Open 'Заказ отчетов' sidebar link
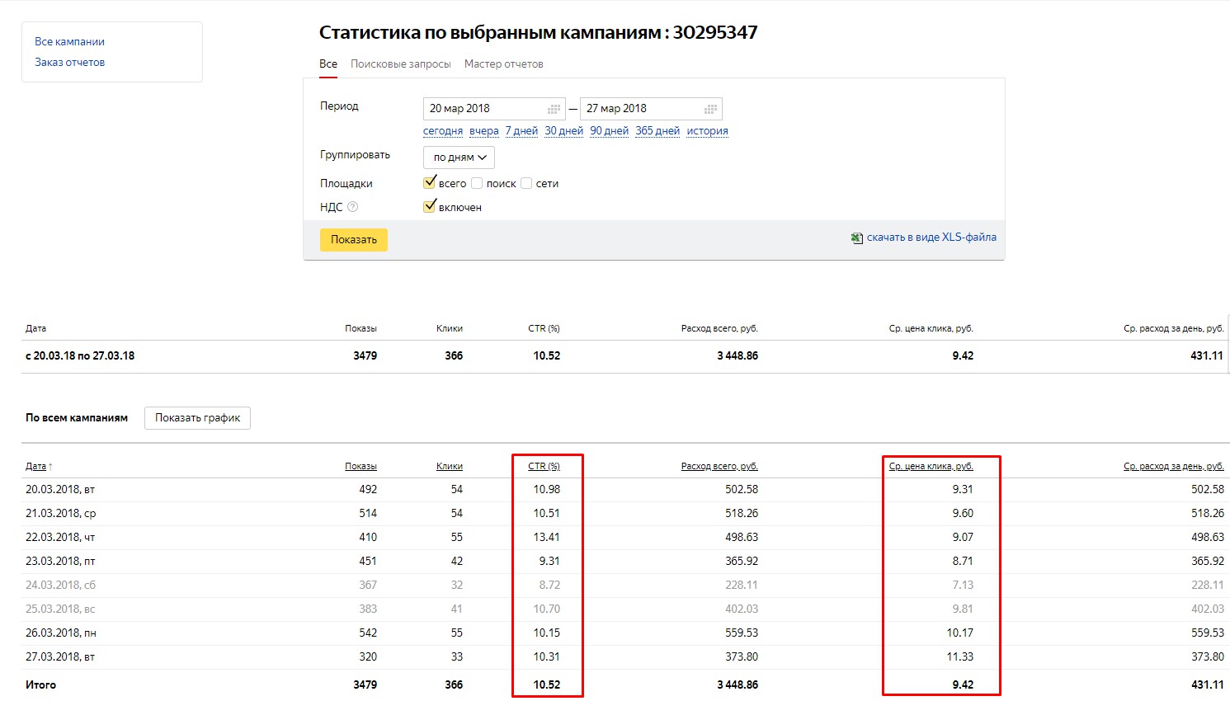 (x=69, y=62)
